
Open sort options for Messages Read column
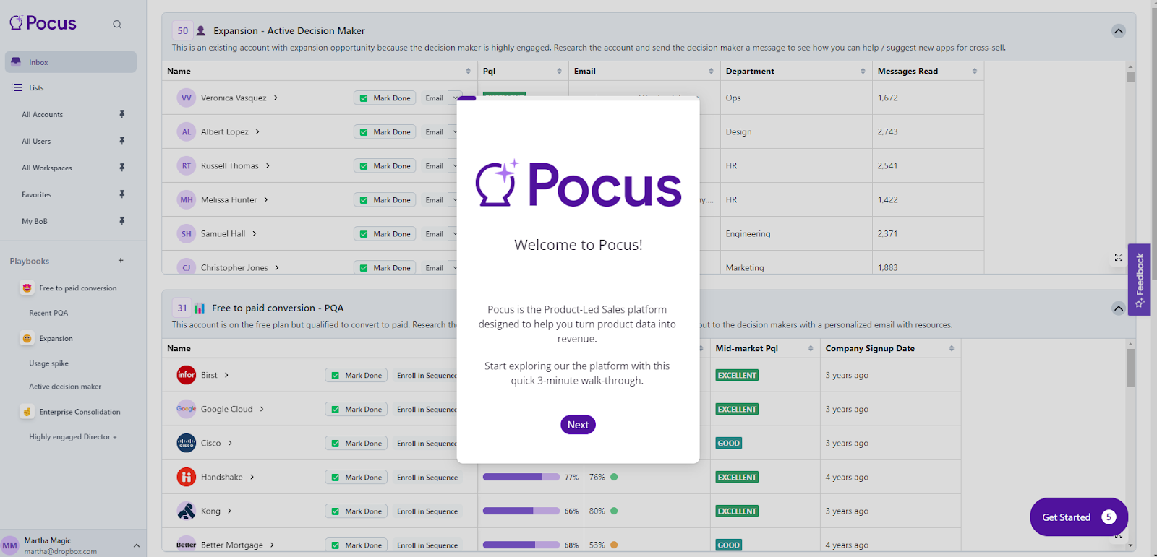coord(975,71)
